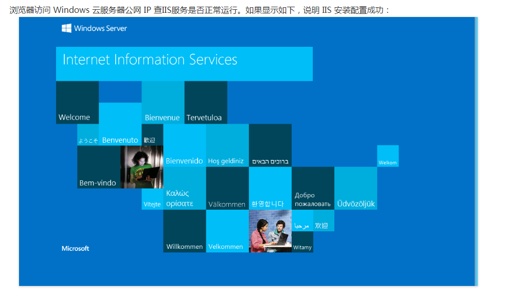Select the Polish Witamy tile
519x305 pixels.
point(302,242)
